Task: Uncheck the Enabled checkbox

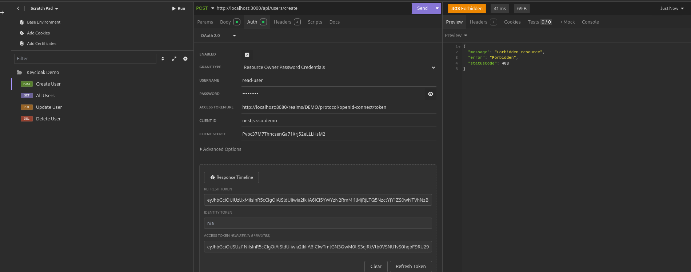Action: [247, 55]
